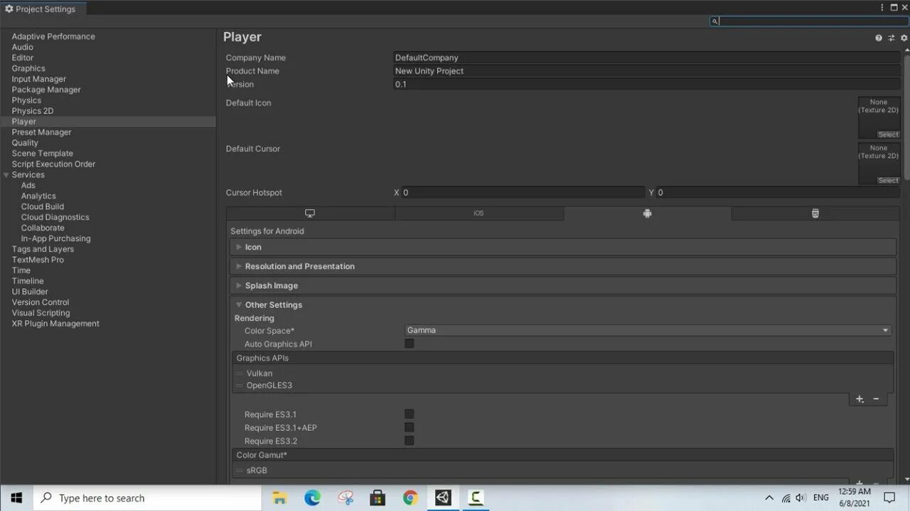Grab the sRGB row reorder handle
Image resolution: width=910 pixels, height=511 pixels.
pyautogui.click(x=240, y=471)
